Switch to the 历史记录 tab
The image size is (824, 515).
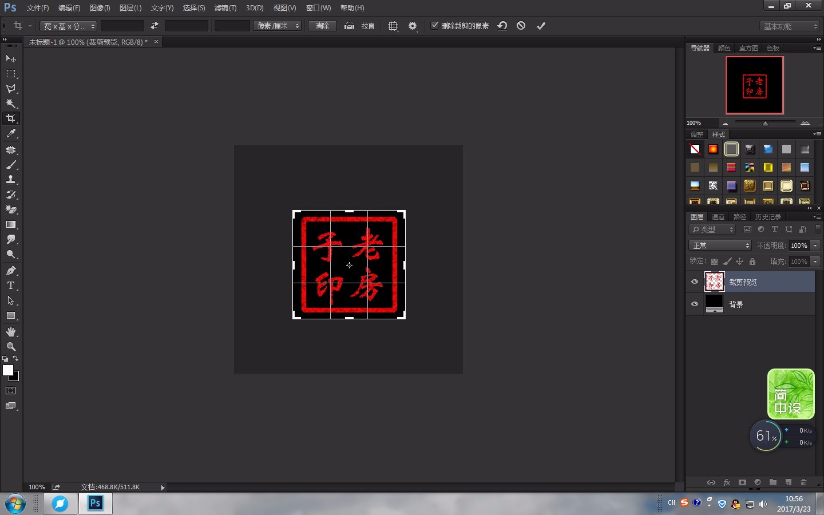click(x=768, y=217)
